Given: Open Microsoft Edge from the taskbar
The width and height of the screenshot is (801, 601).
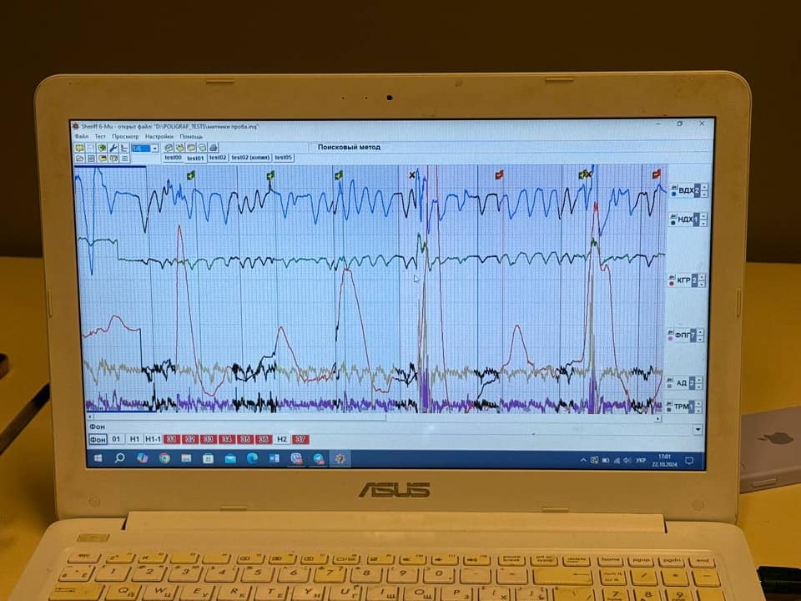Looking at the screenshot, I should (252, 458).
